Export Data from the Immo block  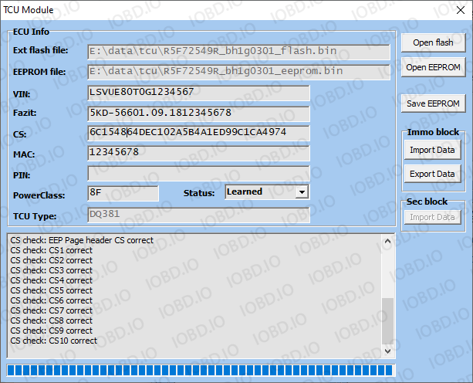[x=432, y=174]
